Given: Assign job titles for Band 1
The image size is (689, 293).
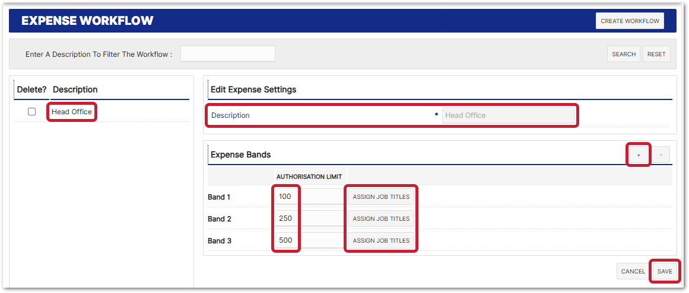Looking at the screenshot, I should coord(381,197).
